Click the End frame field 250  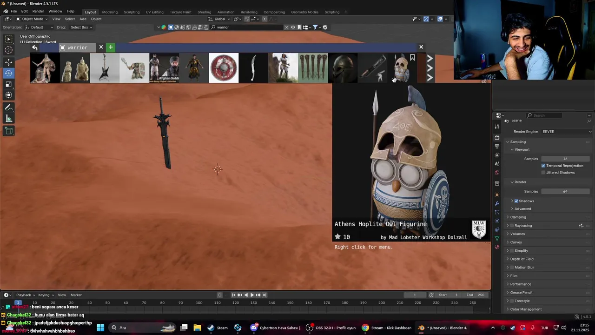point(476,295)
